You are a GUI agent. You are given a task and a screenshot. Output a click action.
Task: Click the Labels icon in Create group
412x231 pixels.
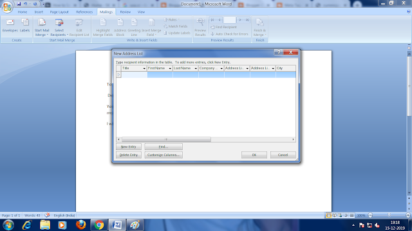pyautogui.click(x=25, y=26)
